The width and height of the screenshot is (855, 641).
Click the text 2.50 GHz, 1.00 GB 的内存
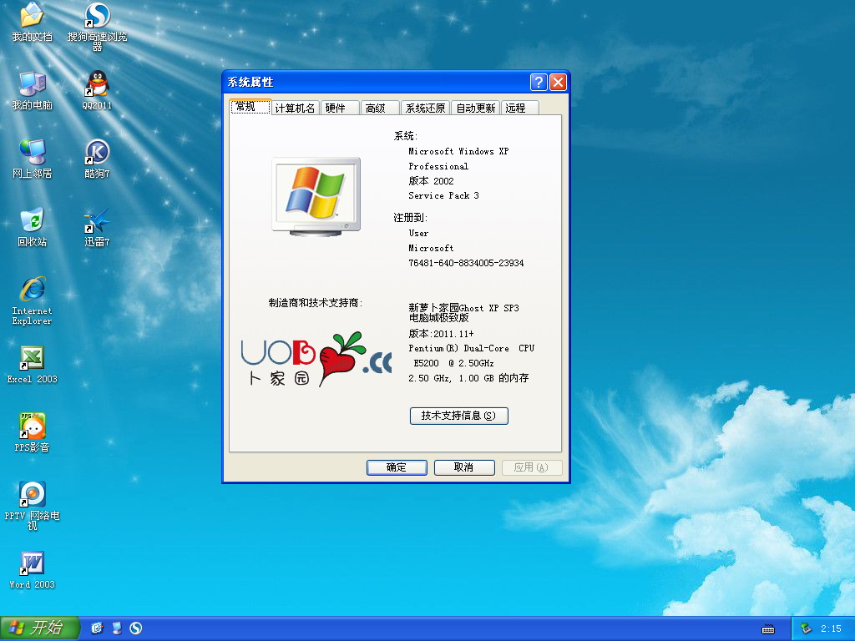tap(468, 378)
